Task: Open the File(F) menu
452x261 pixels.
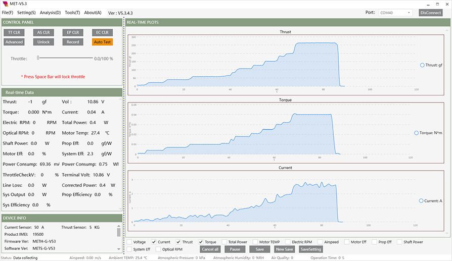Action: [x=8, y=13]
